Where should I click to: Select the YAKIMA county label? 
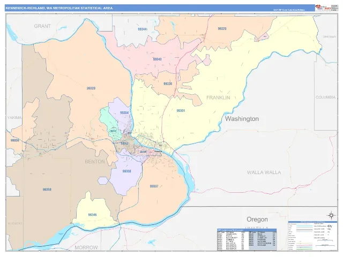[14, 118]
